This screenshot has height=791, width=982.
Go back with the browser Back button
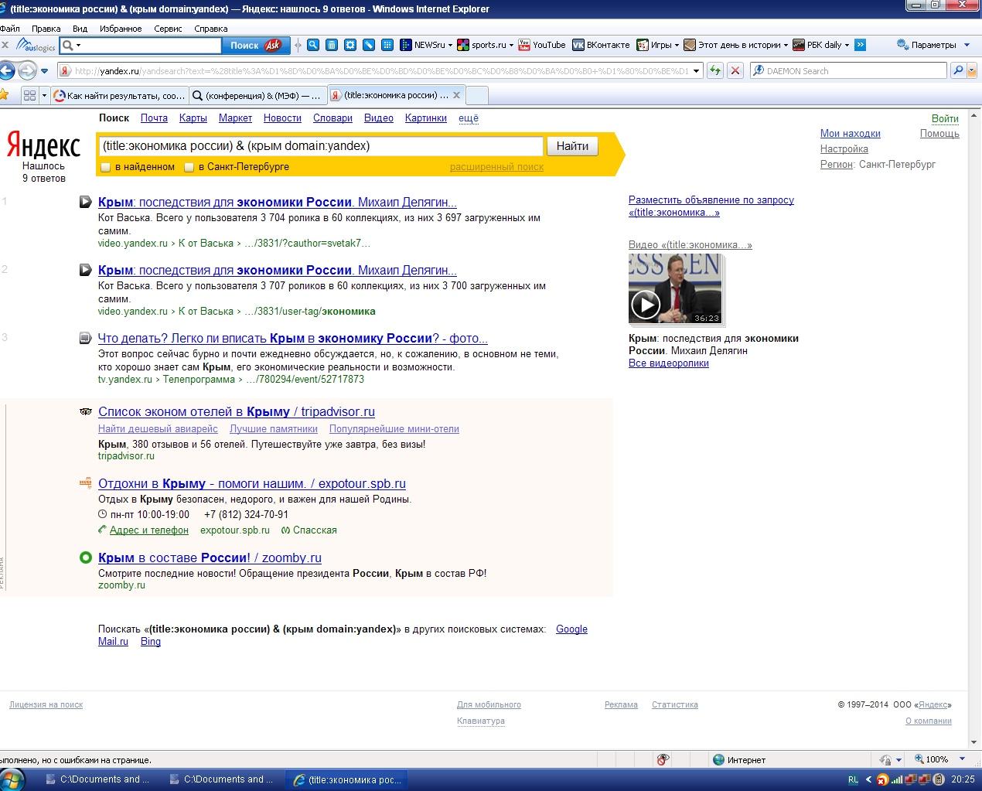[x=7, y=71]
